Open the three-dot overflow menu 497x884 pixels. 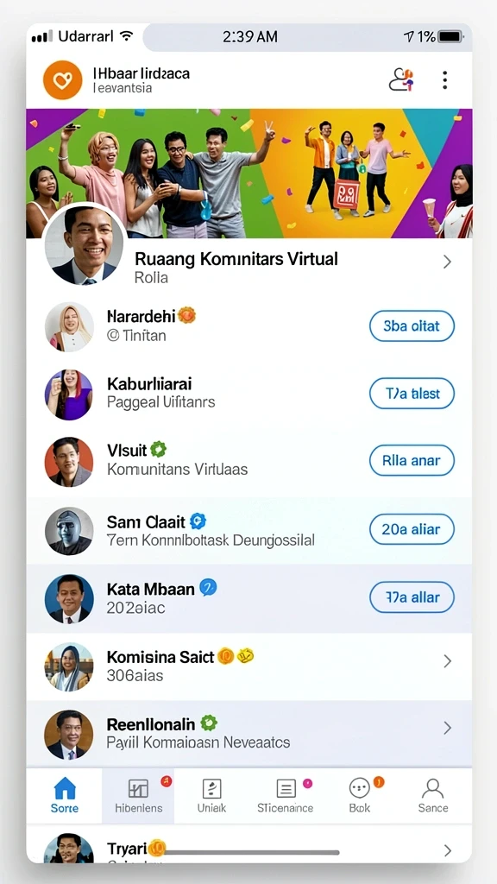[444, 80]
